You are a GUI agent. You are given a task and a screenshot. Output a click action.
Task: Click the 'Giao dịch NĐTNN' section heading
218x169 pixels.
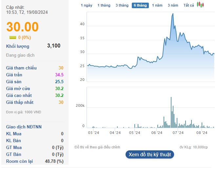[24, 127]
